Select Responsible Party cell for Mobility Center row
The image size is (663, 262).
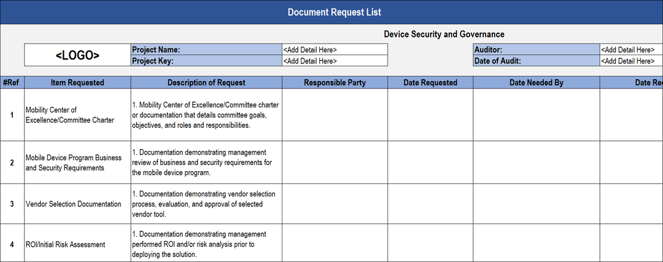pyautogui.click(x=335, y=115)
